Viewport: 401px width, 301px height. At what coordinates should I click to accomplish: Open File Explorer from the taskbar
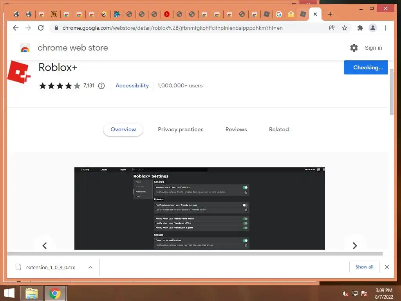(31, 293)
